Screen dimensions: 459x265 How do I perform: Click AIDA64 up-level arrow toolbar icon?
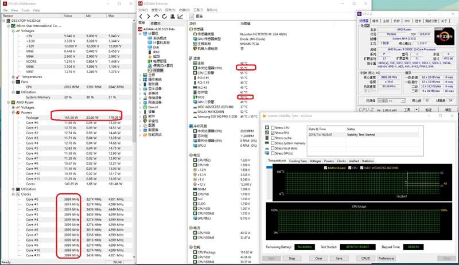(x=157, y=16)
